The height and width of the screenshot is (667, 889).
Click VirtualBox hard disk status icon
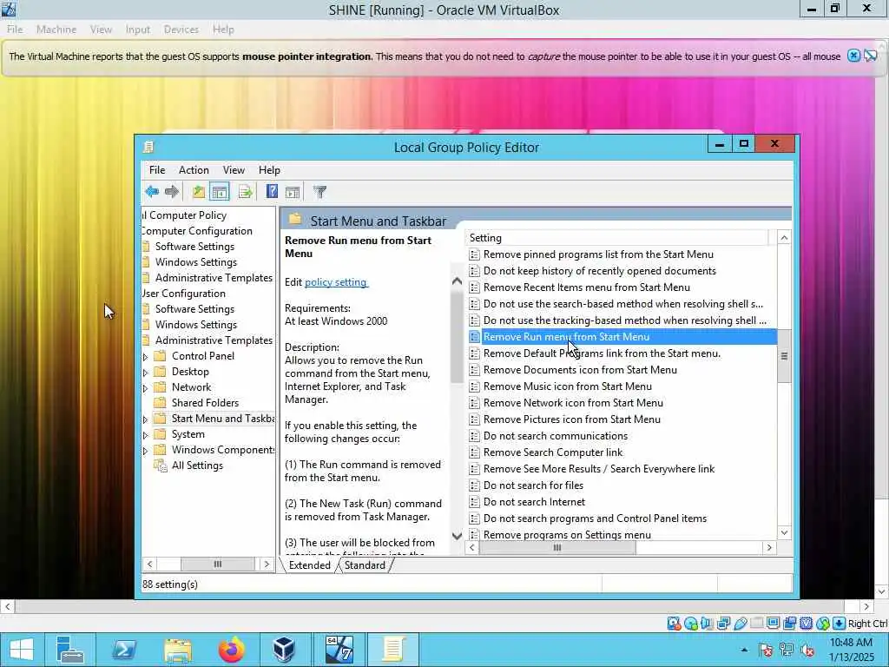click(674, 624)
